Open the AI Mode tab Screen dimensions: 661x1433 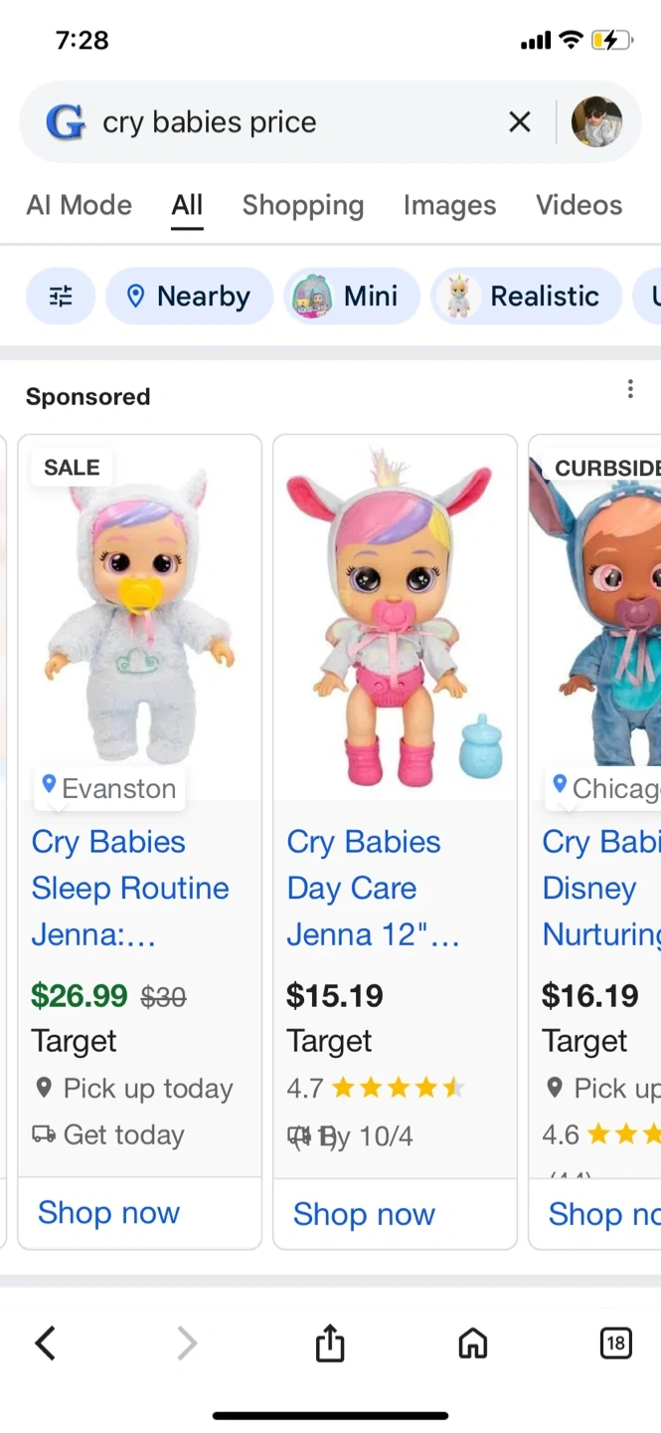(x=79, y=205)
